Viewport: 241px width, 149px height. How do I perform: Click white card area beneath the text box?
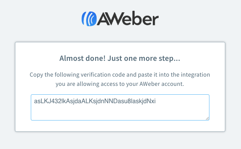[120, 126]
